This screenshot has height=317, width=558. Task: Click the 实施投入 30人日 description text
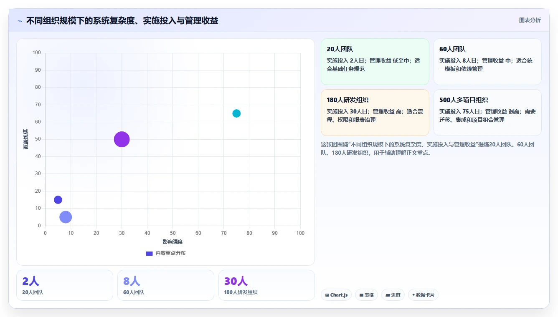click(375, 116)
